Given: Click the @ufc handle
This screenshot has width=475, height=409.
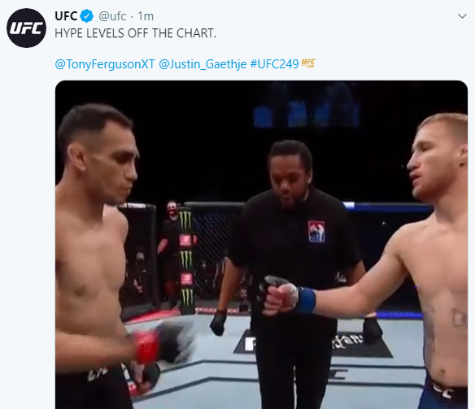Looking at the screenshot, I should coord(112,16).
